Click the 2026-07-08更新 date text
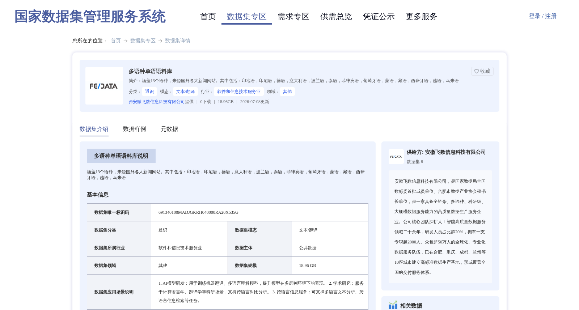Image resolution: width=579 pixels, height=310 pixels. point(255,102)
